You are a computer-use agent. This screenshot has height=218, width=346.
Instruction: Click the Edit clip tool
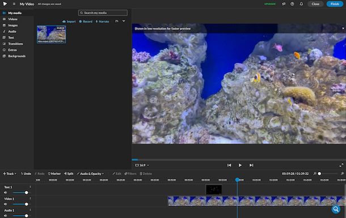117,174
